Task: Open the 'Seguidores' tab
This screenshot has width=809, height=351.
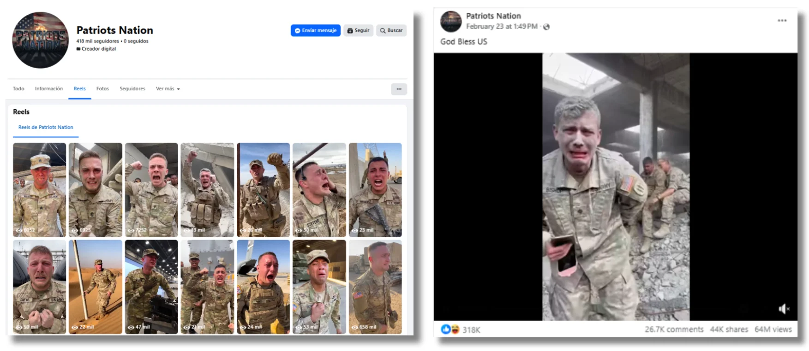Action: (132, 89)
